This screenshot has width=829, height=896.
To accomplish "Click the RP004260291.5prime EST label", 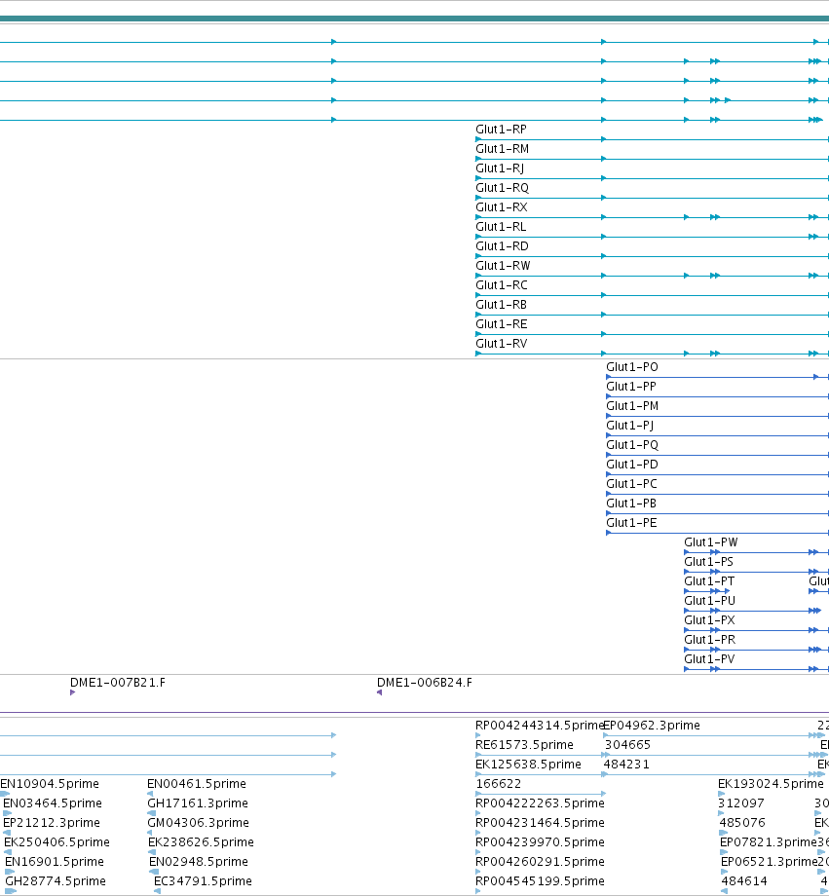I will click(x=540, y=861).
